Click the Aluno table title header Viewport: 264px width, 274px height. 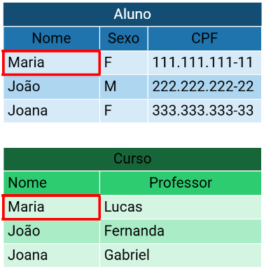click(132, 14)
